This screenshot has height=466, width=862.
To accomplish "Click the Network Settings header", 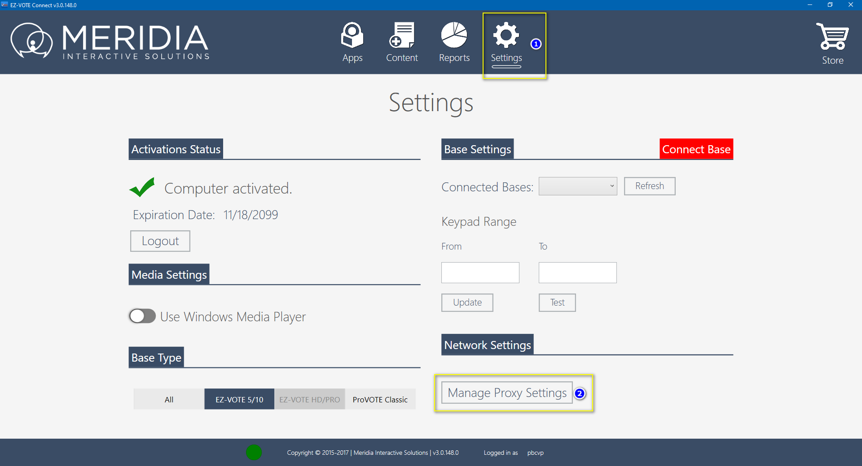I will click(488, 345).
